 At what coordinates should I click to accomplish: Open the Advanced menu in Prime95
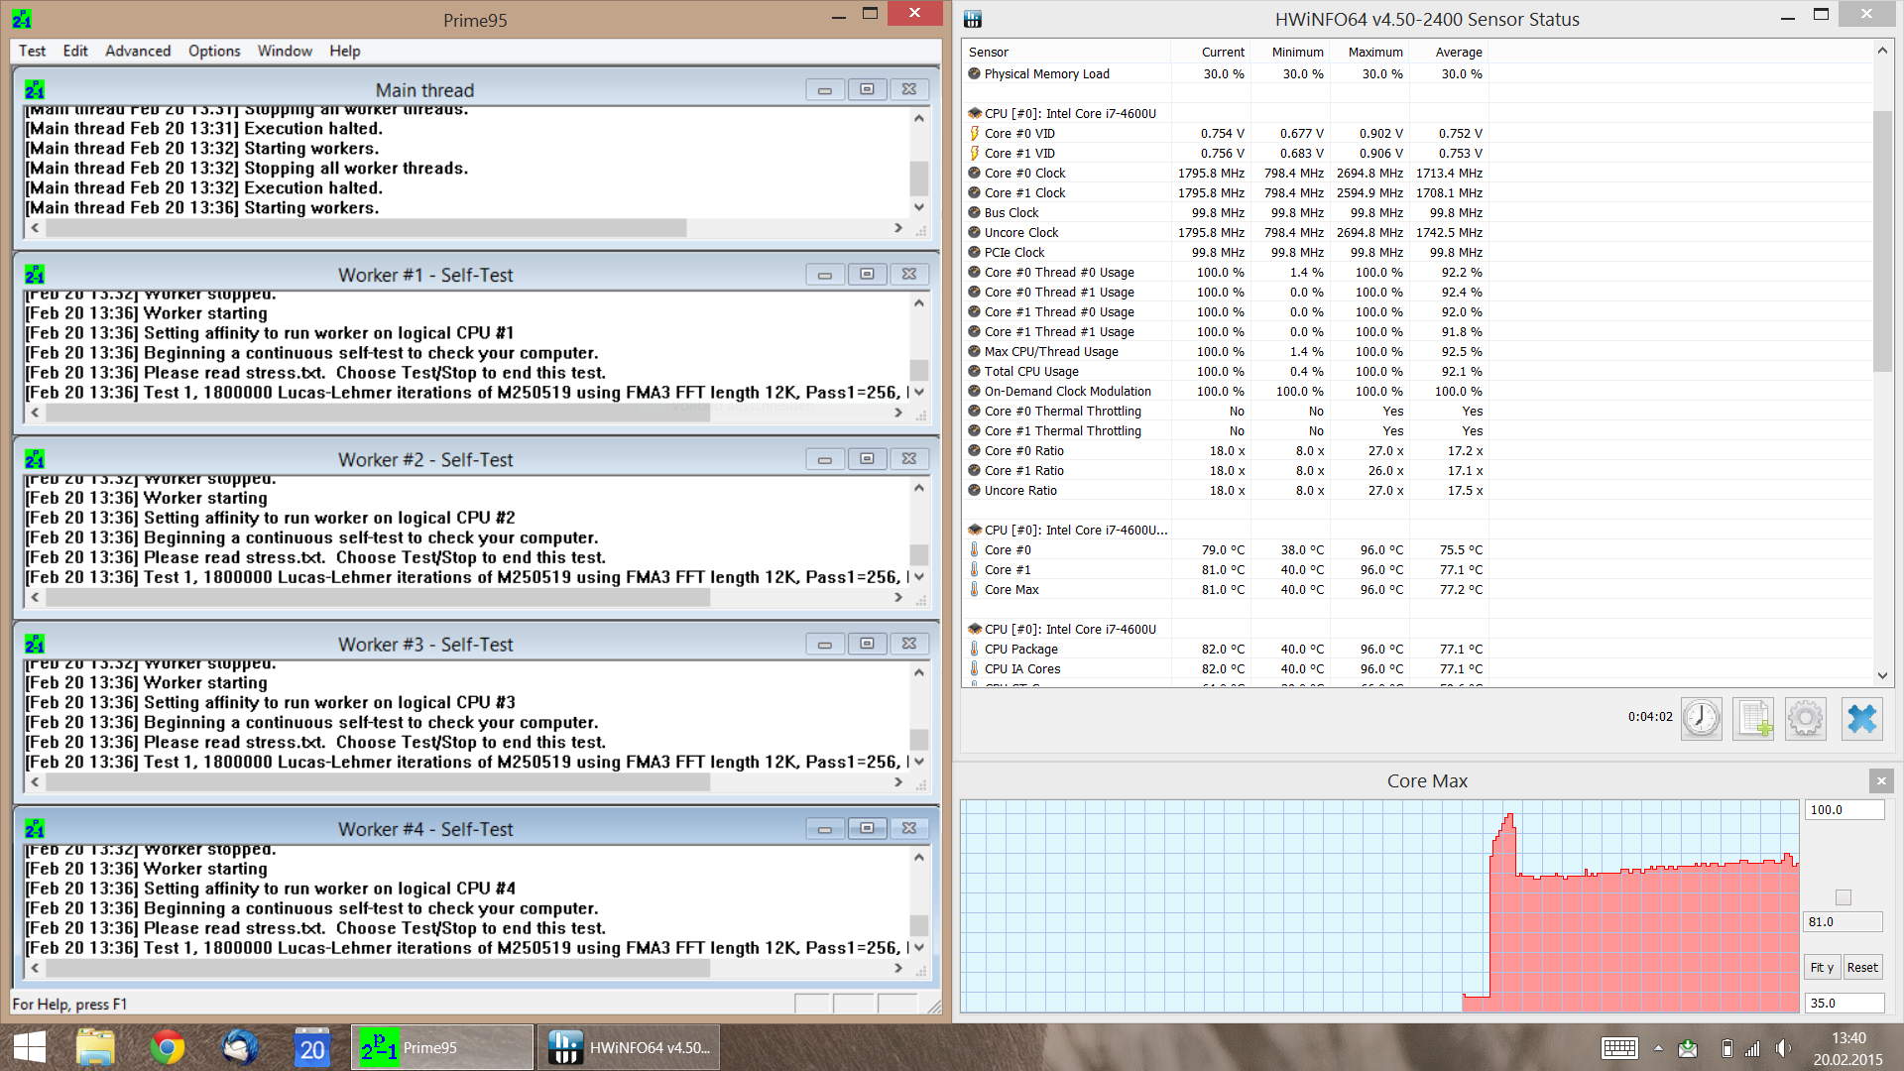(x=138, y=51)
